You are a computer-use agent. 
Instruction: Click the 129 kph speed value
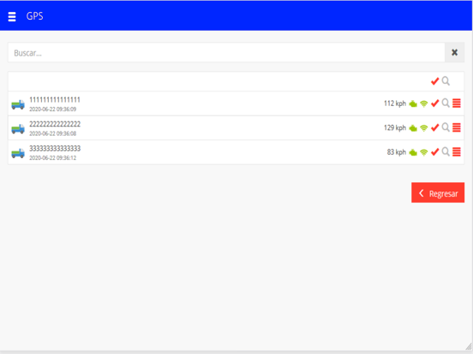click(x=395, y=128)
